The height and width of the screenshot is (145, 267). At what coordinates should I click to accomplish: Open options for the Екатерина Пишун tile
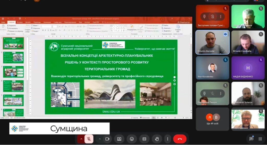[x=221, y=93]
